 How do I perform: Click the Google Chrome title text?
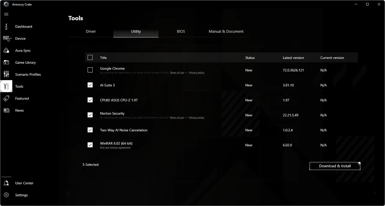pyautogui.click(x=112, y=69)
